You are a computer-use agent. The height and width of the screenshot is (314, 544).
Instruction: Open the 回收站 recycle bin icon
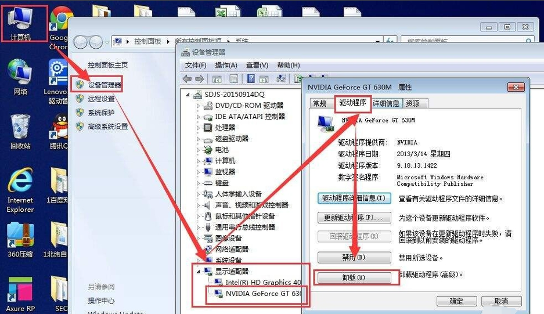click(x=20, y=131)
